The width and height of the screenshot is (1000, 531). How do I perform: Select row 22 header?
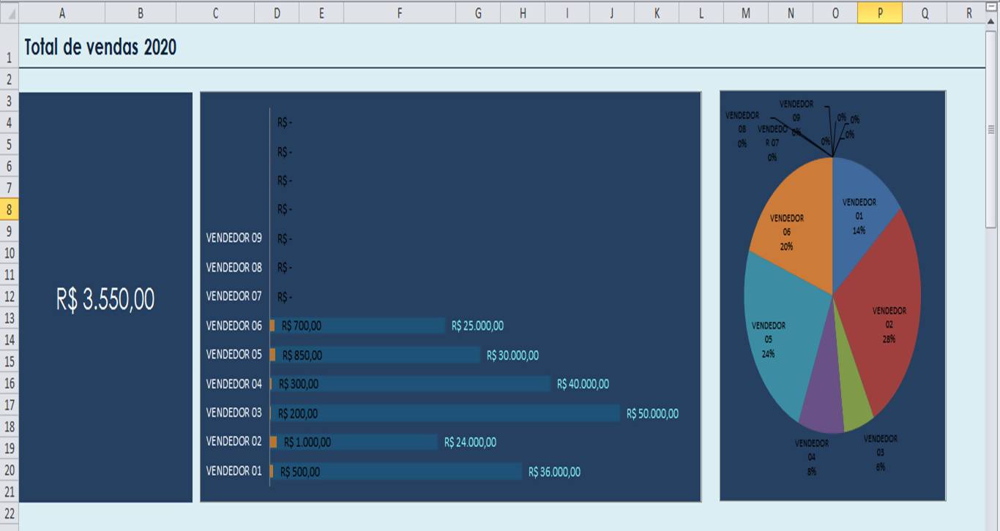point(9,513)
